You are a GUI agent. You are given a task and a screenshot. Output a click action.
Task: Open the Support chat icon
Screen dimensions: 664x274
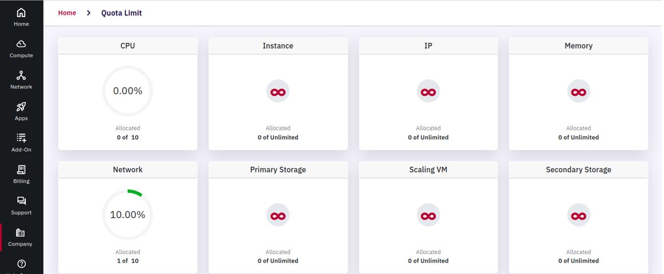tap(21, 201)
